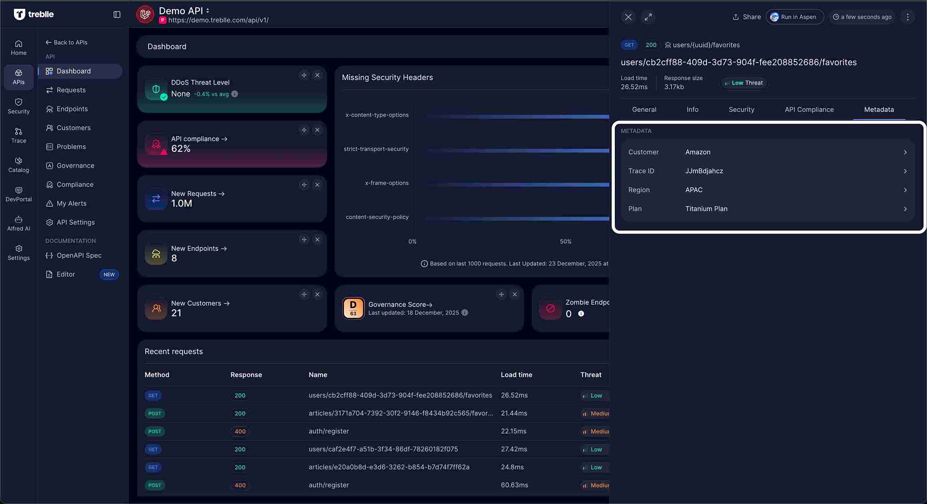Remove the DDoS Threat Level widget
The height and width of the screenshot is (504, 927).
pyautogui.click(x=317, y=75)
